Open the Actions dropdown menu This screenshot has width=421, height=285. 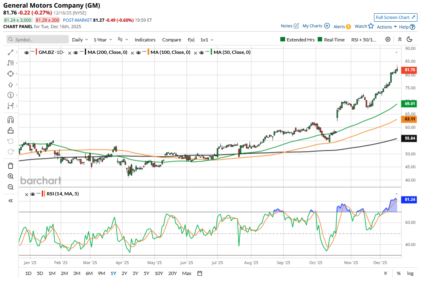pos(386,27)
